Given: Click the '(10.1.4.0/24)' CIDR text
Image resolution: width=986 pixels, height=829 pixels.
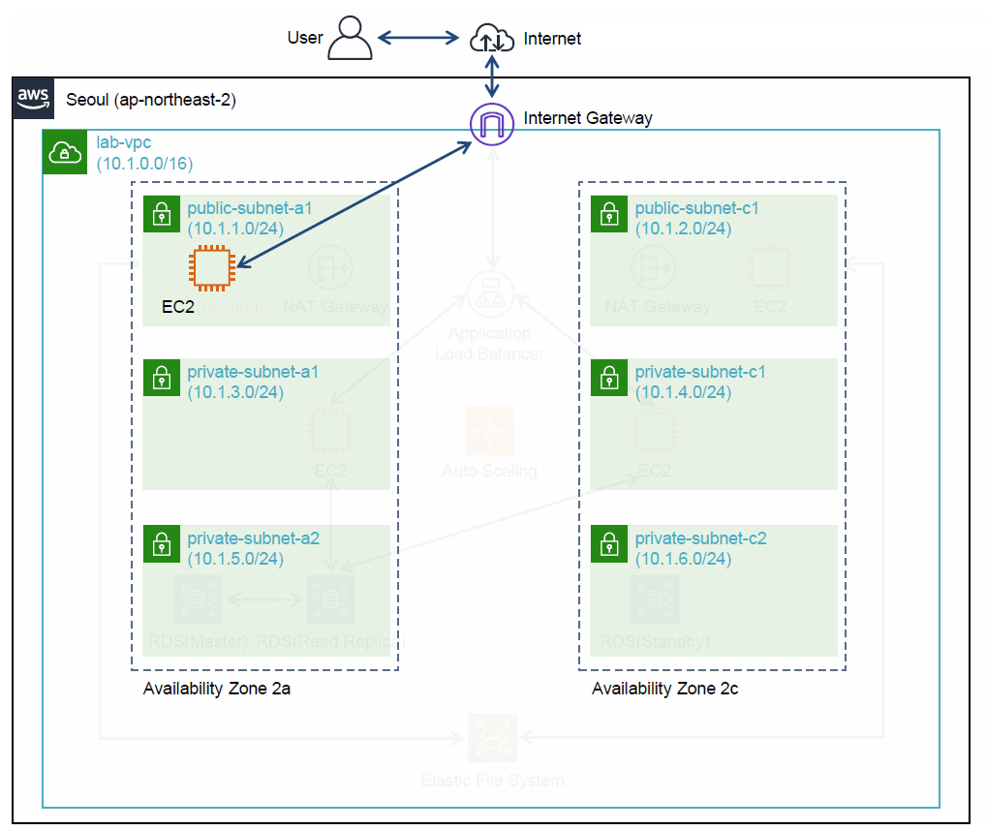Looking at the screenshot, I should 684,392.
